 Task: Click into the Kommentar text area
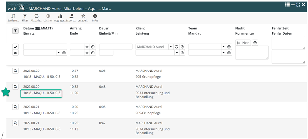[x=251, y=53]
